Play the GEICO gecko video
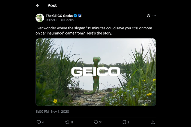Viewport: 191px width, 127px height. coord(96,72)
